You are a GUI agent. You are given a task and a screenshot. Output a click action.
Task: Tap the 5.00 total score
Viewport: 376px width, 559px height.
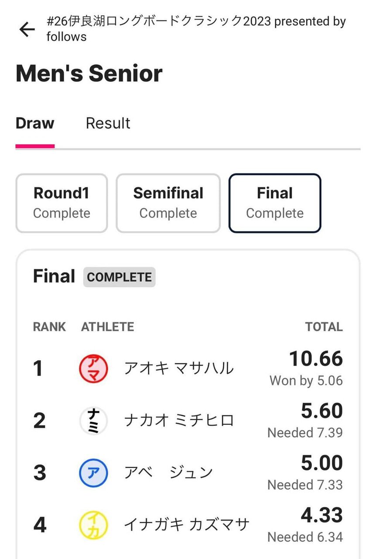(322, 463)
